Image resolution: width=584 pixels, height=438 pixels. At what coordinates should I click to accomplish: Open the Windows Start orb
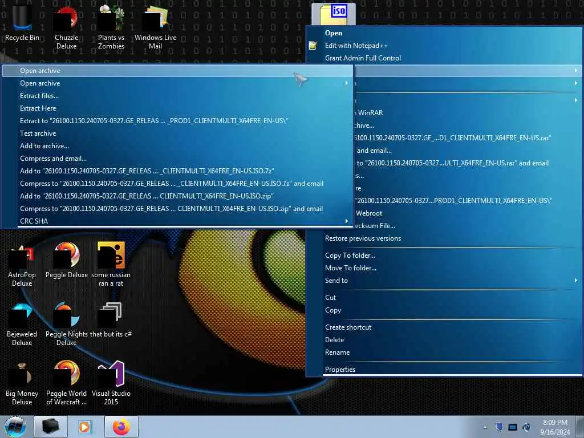tap(15, 427)
